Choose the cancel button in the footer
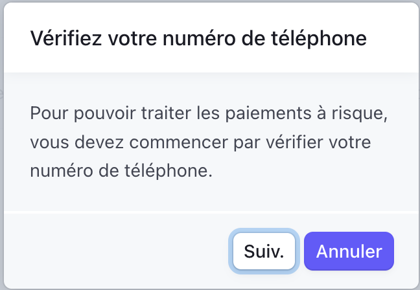 click(x=349, y=251)
